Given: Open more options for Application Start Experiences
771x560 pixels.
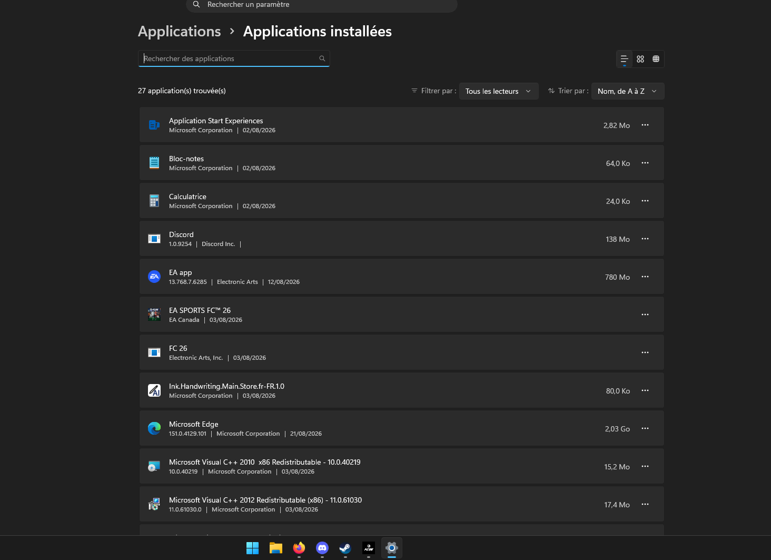Looking at the screenshot, I should pos(645,125).
